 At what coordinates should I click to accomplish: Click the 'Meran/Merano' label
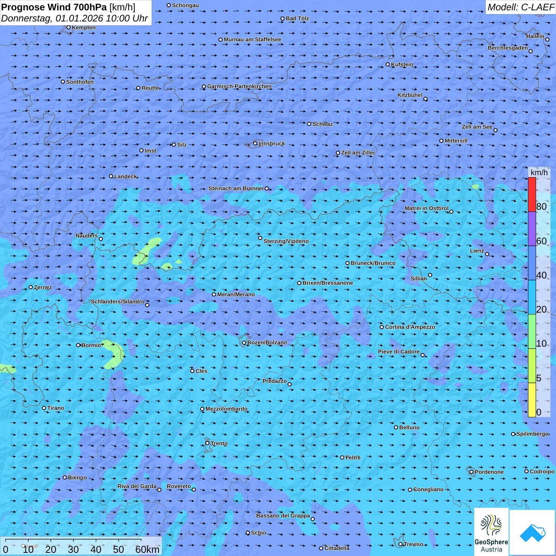tap(236, 294)
